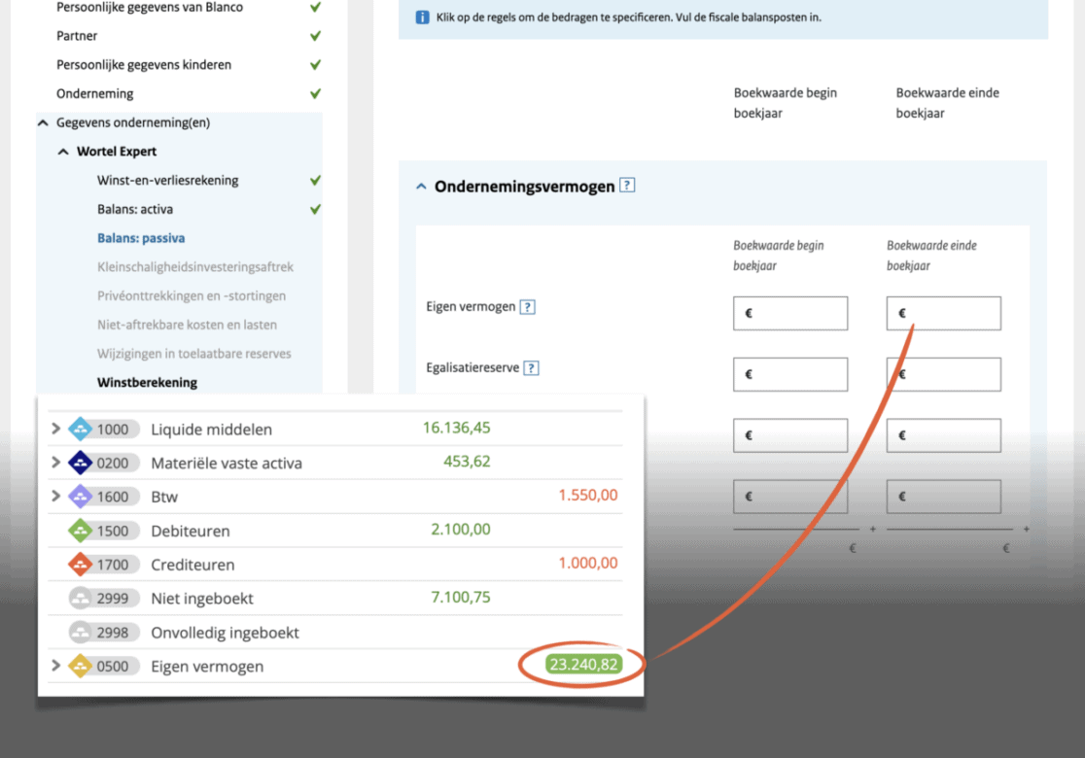Collapse Gegevens onderneming(en) in sidebar

click(43, 122)
